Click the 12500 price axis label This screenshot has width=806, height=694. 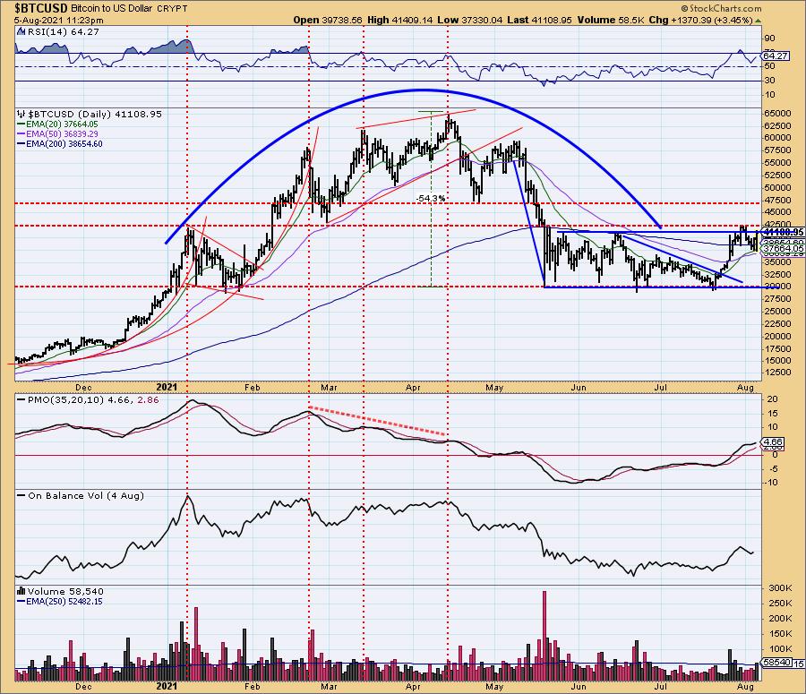click(x=777, y=373)
